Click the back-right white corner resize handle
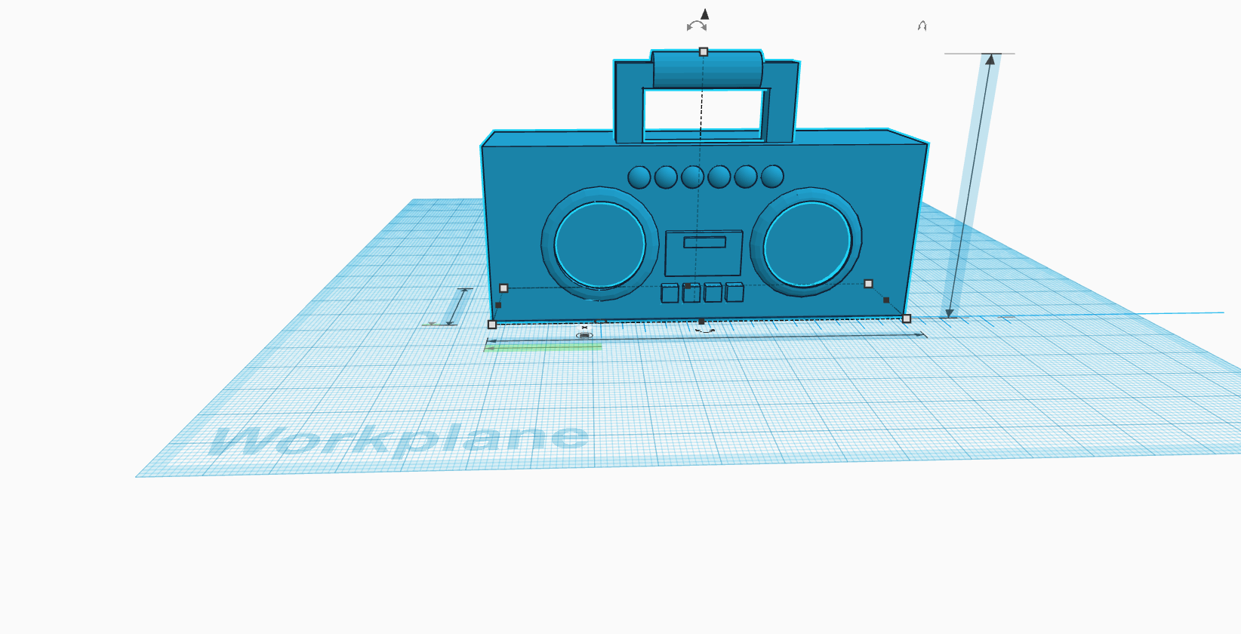Screen dimensions: 1241x634 (x=868, y=284)
